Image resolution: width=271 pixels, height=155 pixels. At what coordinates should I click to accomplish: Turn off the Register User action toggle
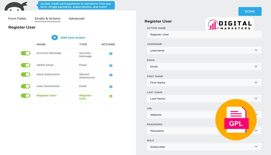pos(25,96)
